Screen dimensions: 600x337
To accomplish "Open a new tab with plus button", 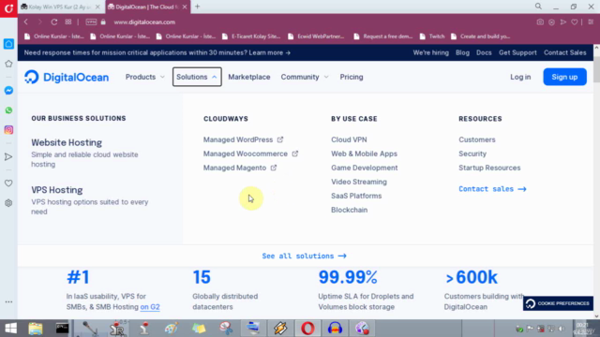I will pos(198,7).
